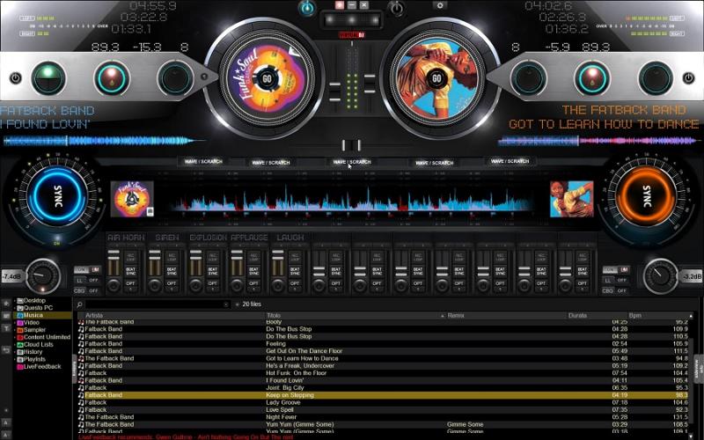Enable BEAT SYNC for the LAUGH sample
Image resolution: width=704 pixels, height=440 pixels.
(x=295, y=271)
